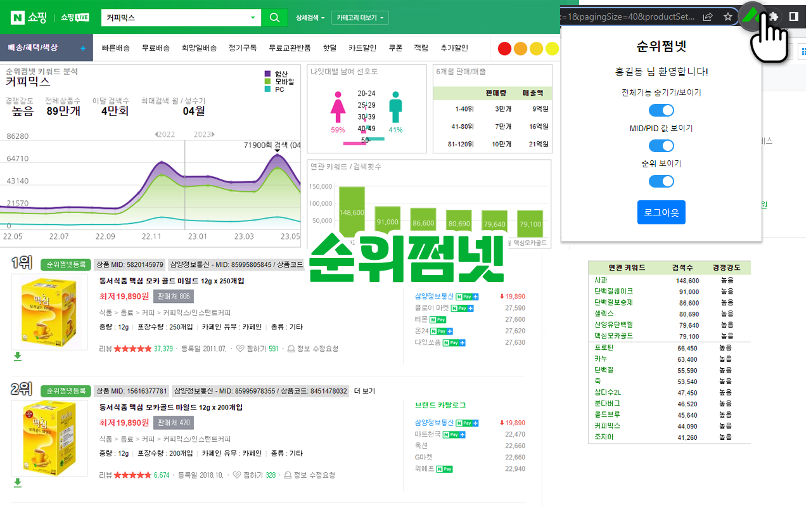Screen dimensions: 811x507
Task: Toggle 모바일 legend series in chart
Action: [279, 82]
